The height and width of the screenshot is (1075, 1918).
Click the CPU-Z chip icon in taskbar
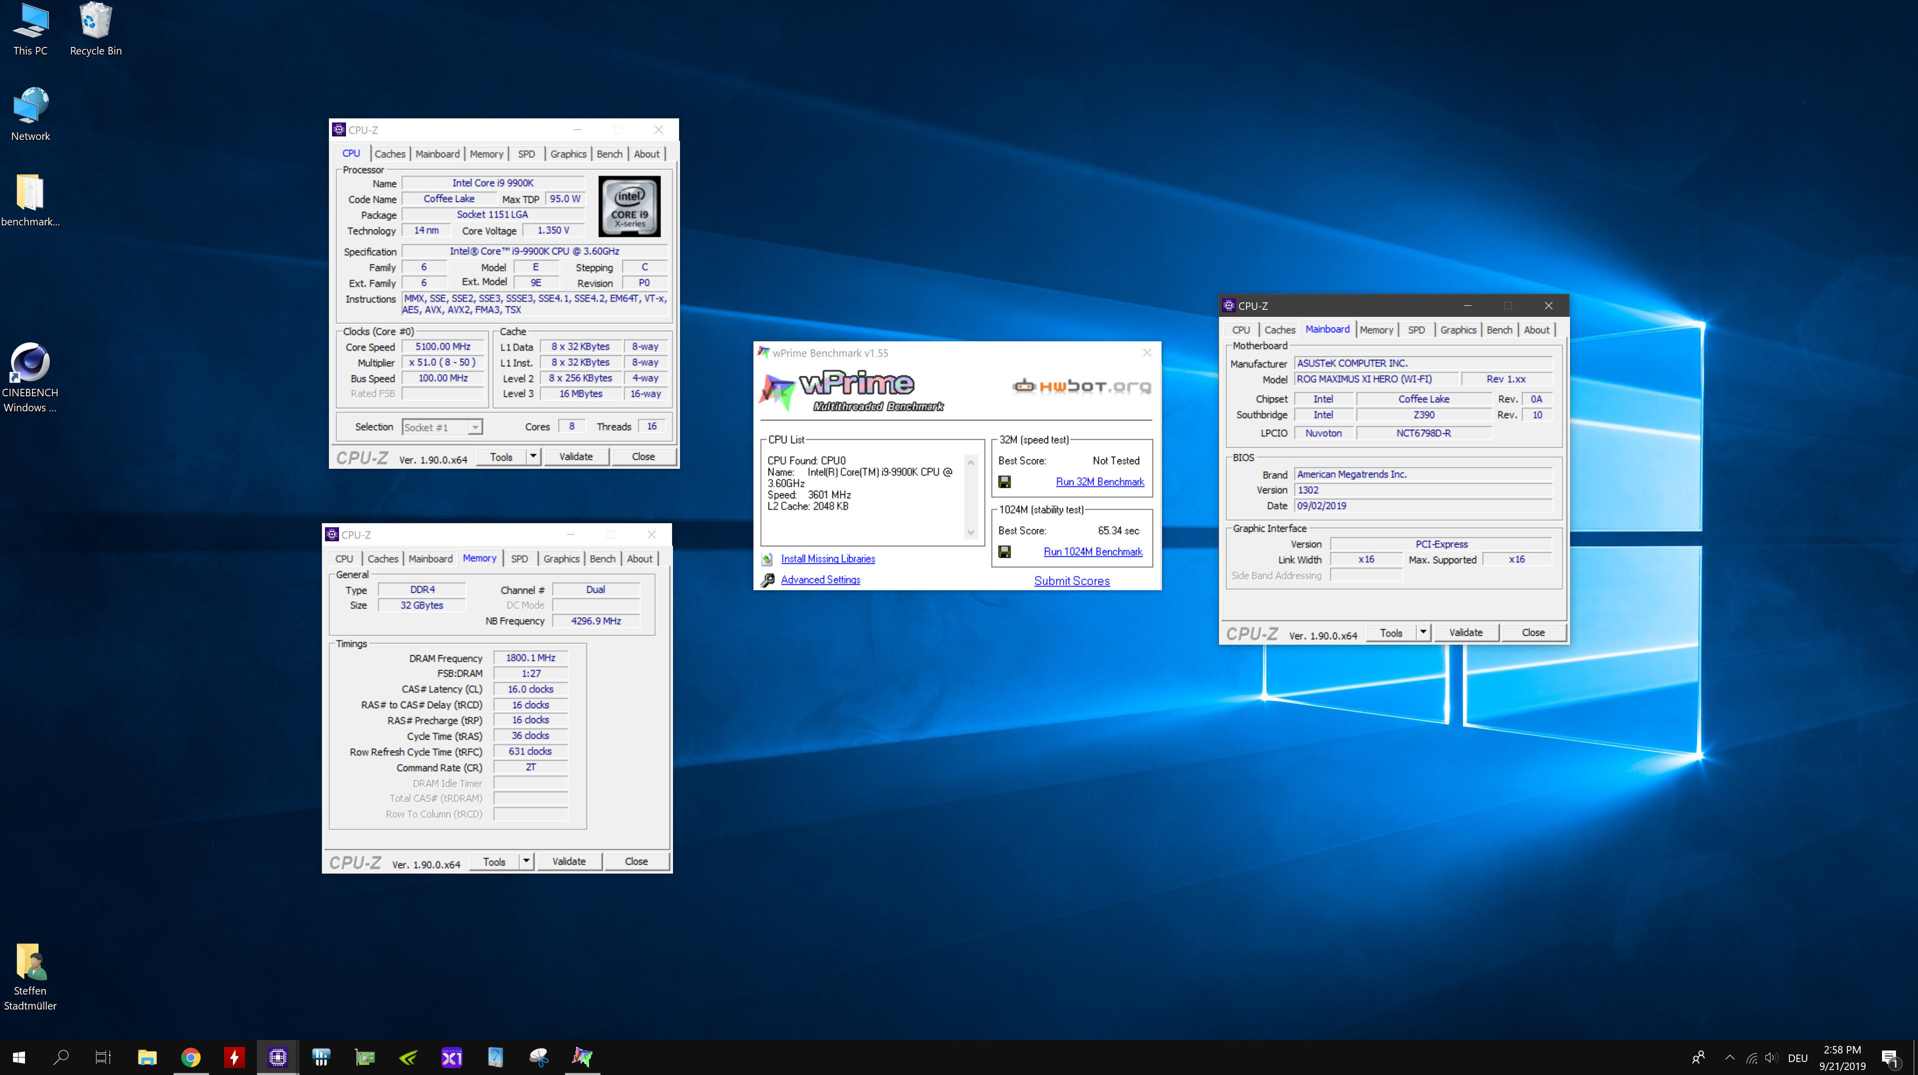pyautogui.click(x=277, y=1057)
